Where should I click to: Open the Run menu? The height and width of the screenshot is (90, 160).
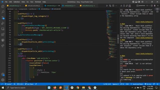point(32,2)
